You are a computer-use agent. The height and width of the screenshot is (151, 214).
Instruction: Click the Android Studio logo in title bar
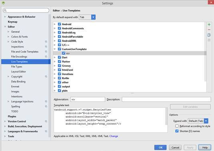(3, 3)
